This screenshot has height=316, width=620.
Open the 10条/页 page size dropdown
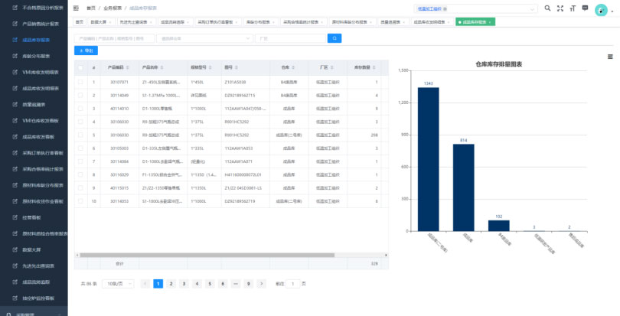(118, 283)
